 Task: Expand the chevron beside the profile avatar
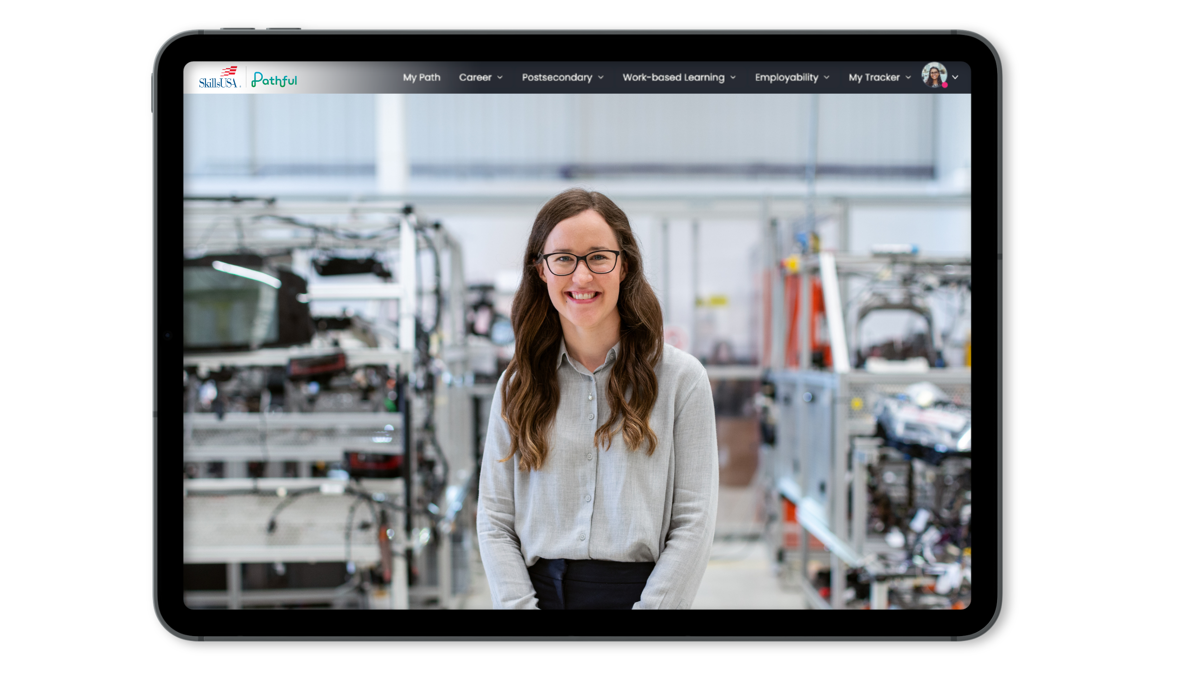[955, 77]
